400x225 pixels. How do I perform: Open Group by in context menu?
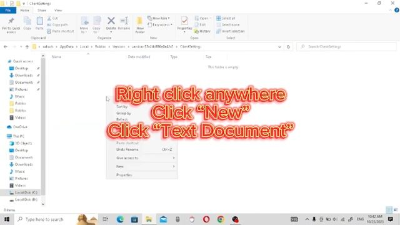click(x=124, y=113)
